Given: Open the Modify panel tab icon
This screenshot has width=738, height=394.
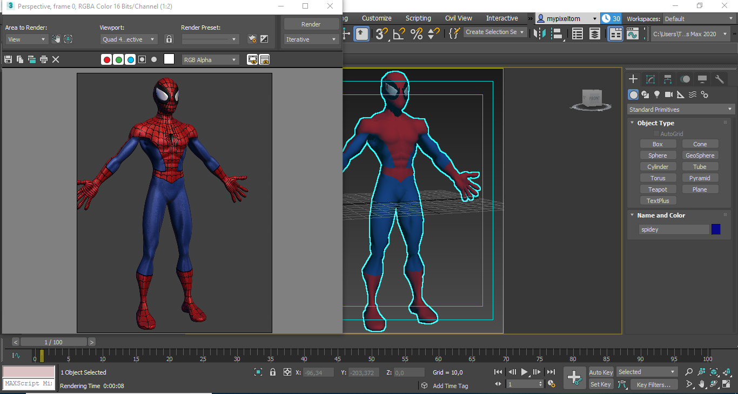Looking at the screenshot, I should 650,79.
